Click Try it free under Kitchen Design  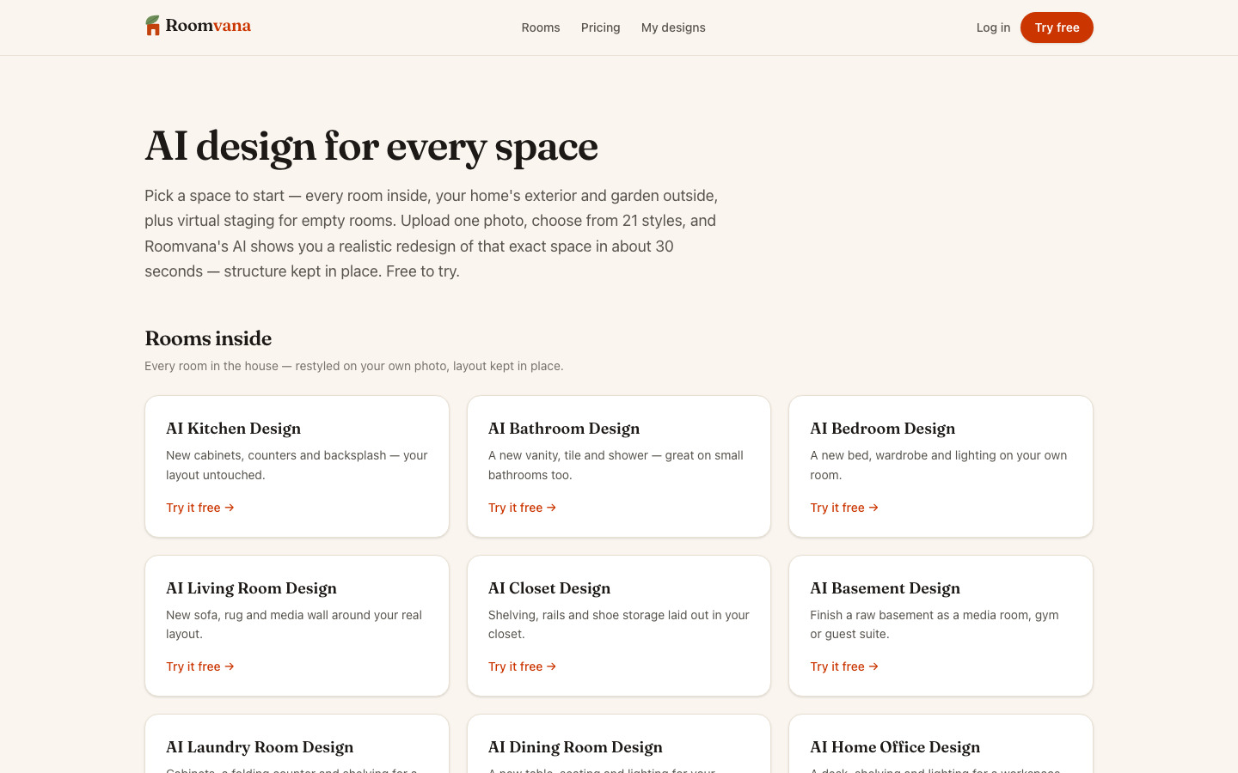200,508
